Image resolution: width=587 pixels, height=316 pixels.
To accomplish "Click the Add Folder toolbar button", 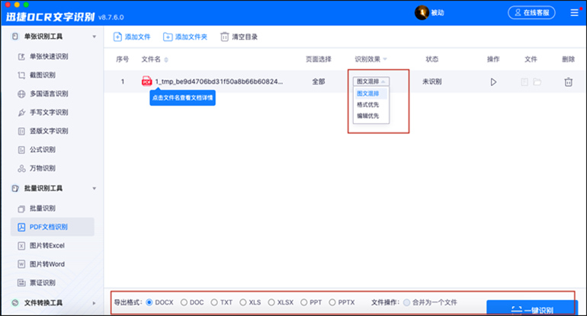I will pyautogui.click(x=185, y=37).
